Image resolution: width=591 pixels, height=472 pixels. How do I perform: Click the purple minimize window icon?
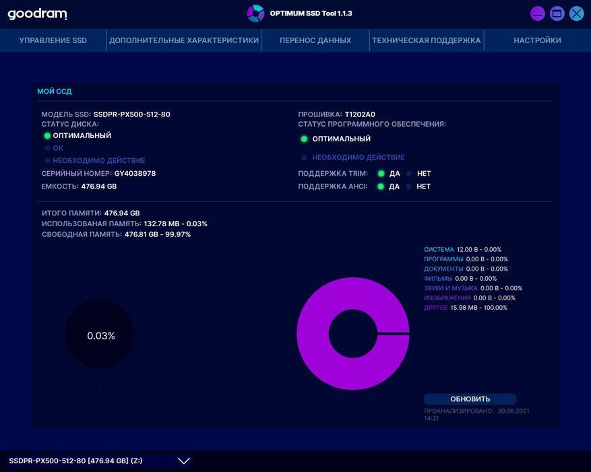(538, 14)
